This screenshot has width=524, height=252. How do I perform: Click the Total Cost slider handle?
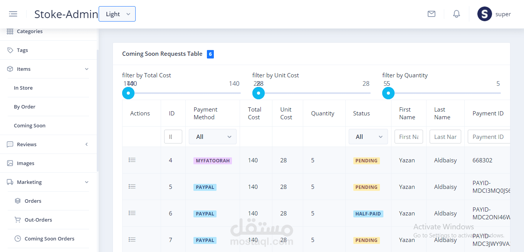(x=128, y=93)
